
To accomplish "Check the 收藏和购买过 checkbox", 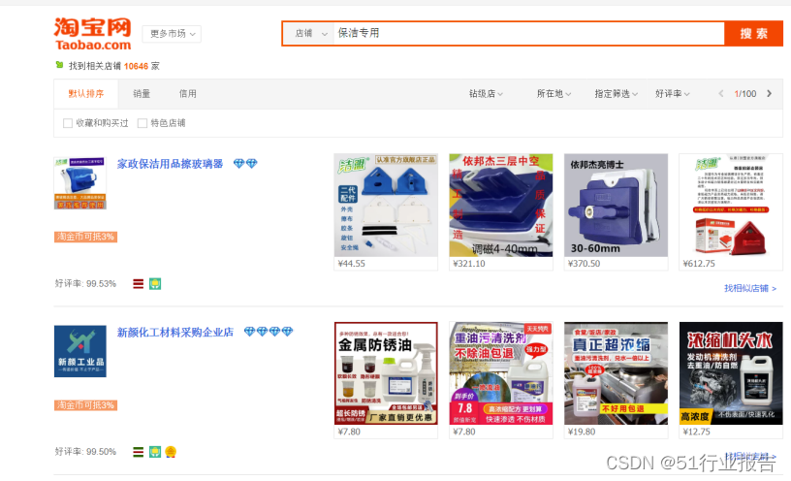I will click(x=68, y=123).
